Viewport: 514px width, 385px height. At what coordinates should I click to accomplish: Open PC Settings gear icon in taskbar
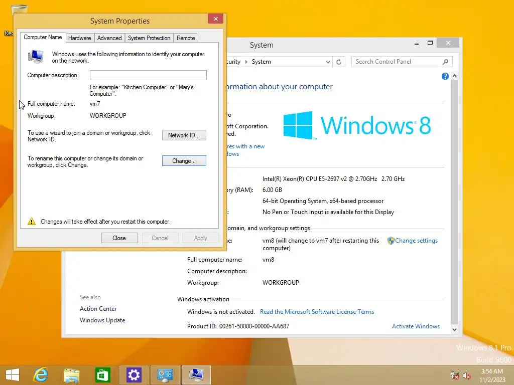[x=134, y=375]
